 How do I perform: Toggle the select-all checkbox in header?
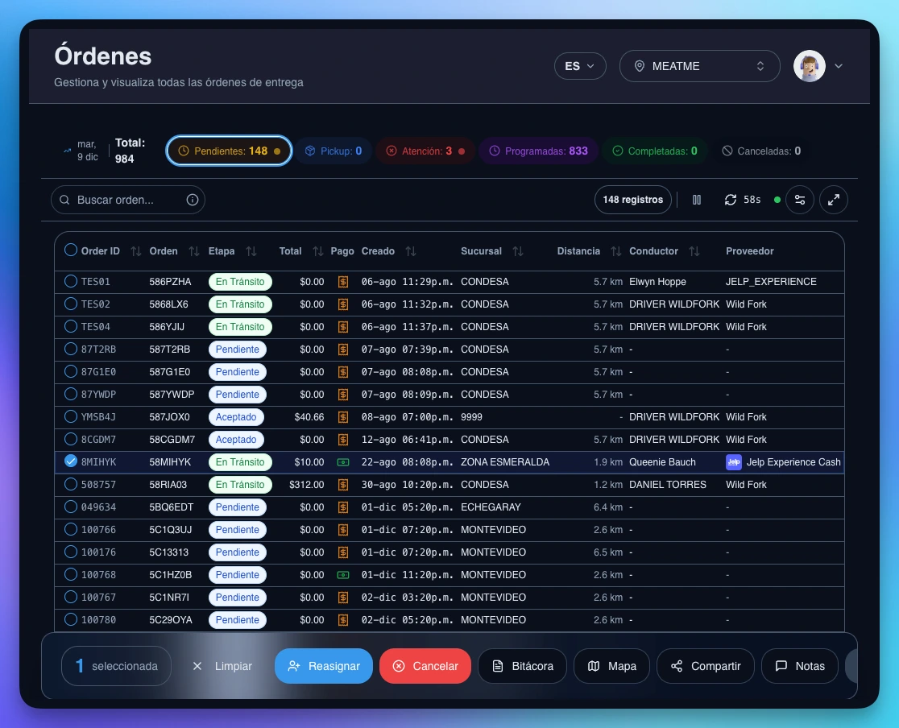71,250
